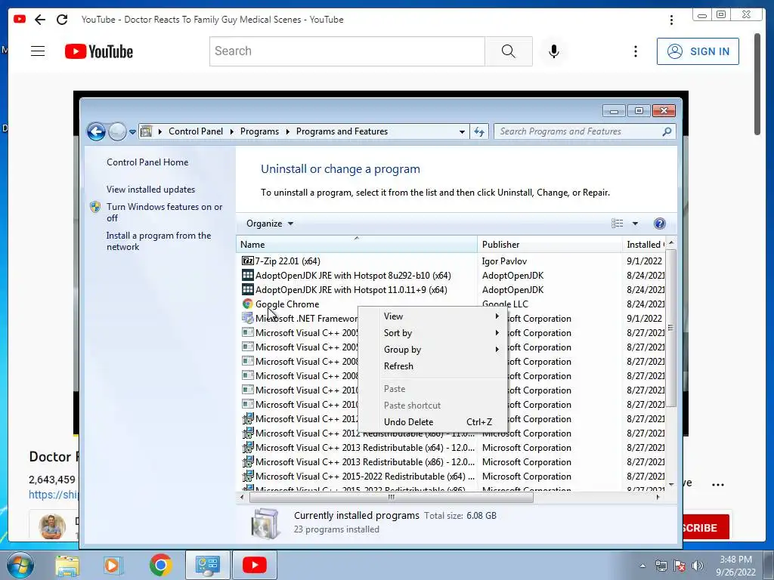Sort by the Publisher column header
774x580 pixels.
pos(550,245)
